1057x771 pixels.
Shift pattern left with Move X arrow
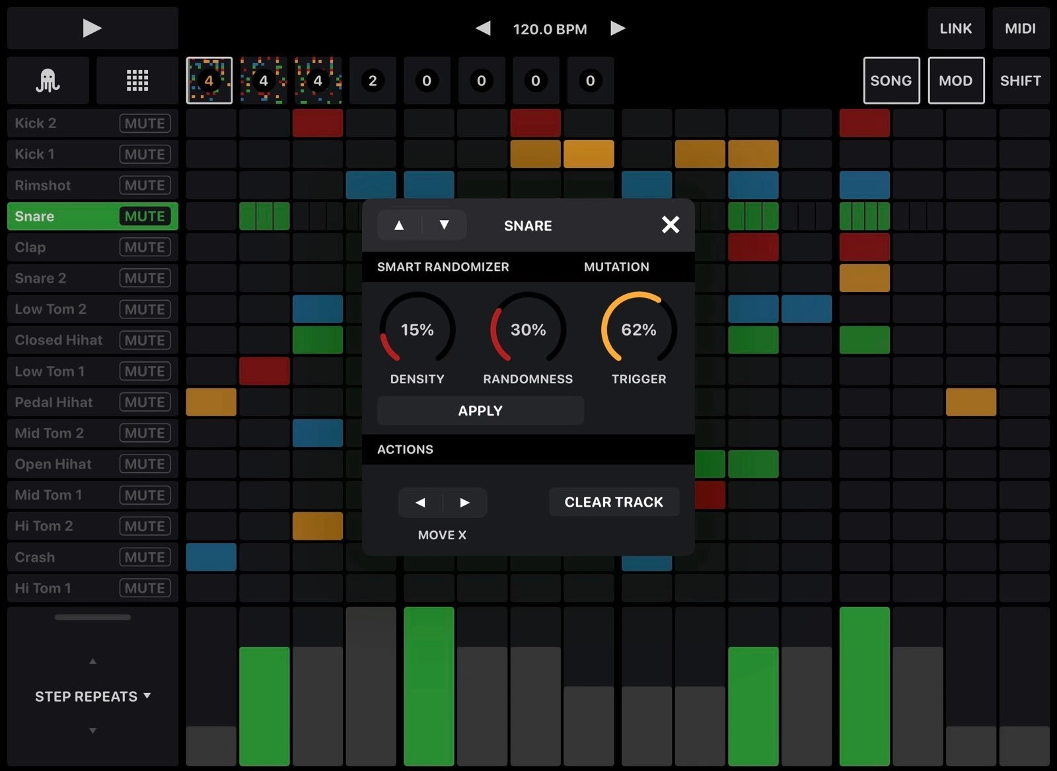point(420,503)
